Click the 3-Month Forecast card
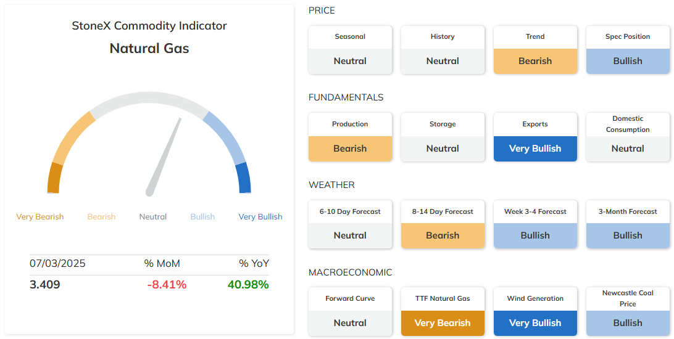Screen dimensions: 674x339 pyautogui.click(x=628, y=224)
